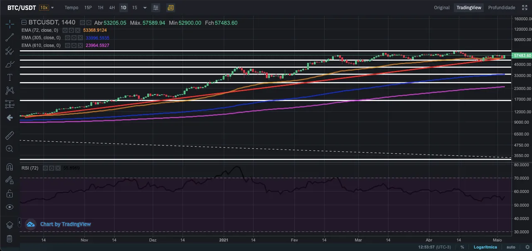
Task: Switch to 15P interval
Action: [88, 7]
